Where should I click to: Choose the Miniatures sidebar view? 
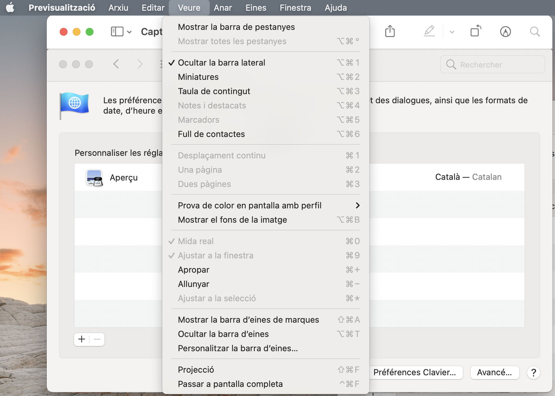[198, 77]
